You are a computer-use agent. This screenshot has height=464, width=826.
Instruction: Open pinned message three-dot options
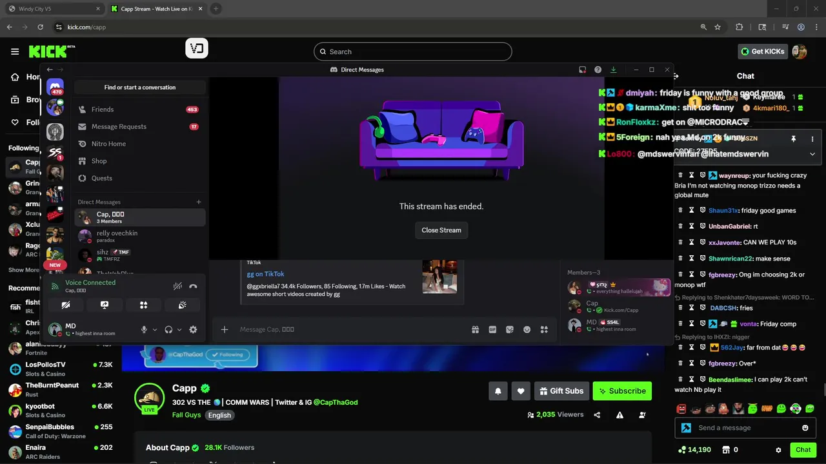tap(812, 139)
